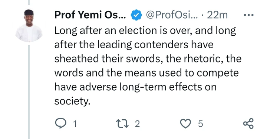Click the thread line below the avatar
This screenshot has width=267, height=139.
coord(29,92)
